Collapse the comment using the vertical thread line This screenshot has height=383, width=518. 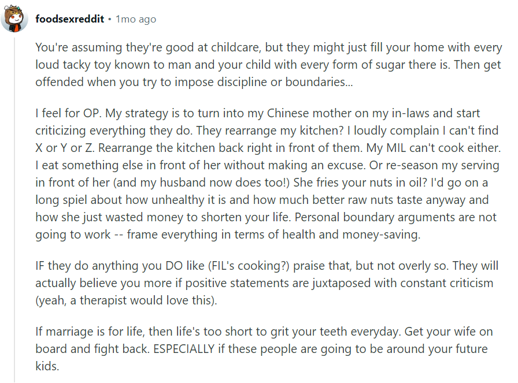coord(14,210)
